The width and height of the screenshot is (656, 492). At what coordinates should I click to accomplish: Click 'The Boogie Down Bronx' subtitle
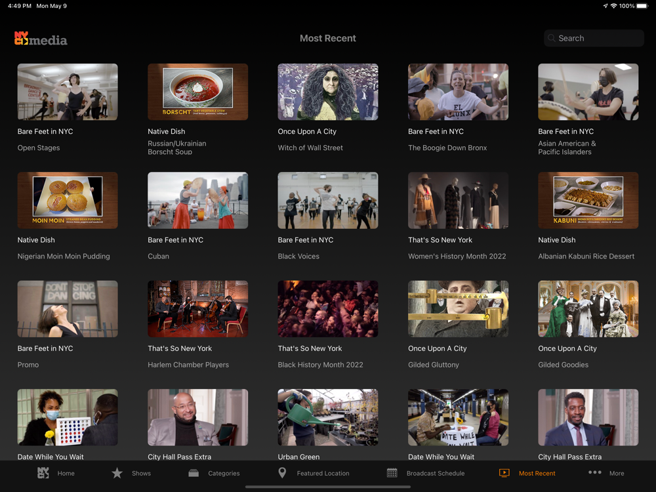click(x=447, y=148)
